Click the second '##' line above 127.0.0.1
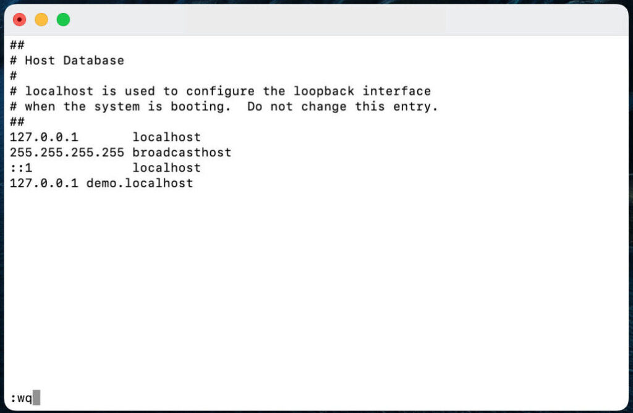Image resolution: width=633 pixels, height=413 pixels. coord(17,122)
